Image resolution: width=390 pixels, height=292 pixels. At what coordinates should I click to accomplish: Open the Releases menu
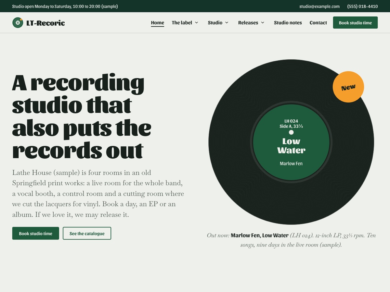coord(248,23)
